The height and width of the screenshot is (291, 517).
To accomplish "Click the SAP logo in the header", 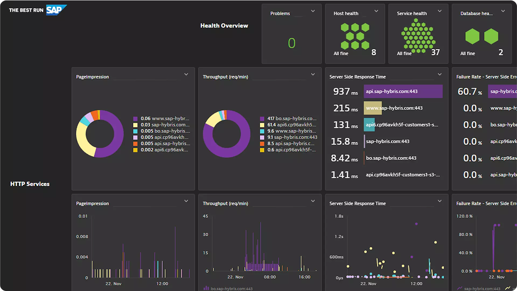I will click(x=56, y=10).
